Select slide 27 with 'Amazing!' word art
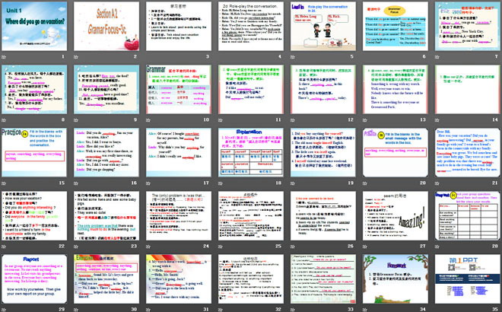 [396, 215]
